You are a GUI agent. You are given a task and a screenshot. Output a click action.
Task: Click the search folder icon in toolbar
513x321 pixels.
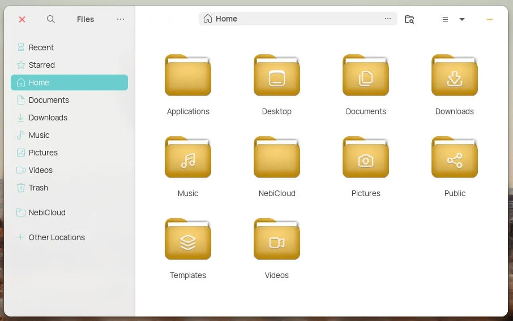(409, 19)
